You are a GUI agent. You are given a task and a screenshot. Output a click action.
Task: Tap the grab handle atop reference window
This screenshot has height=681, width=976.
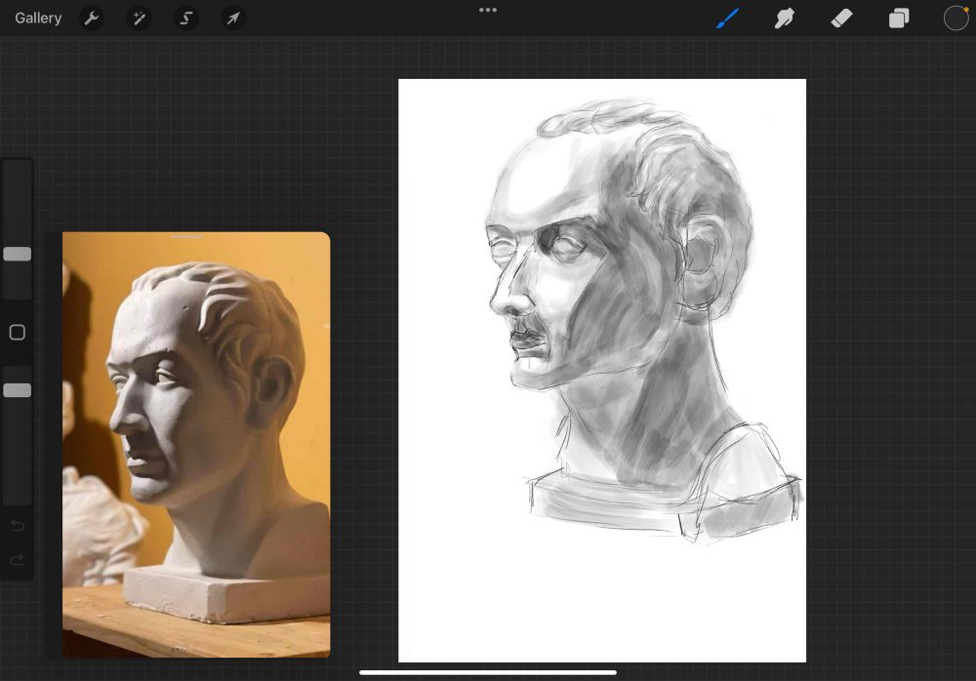click(x=186, y=236)
